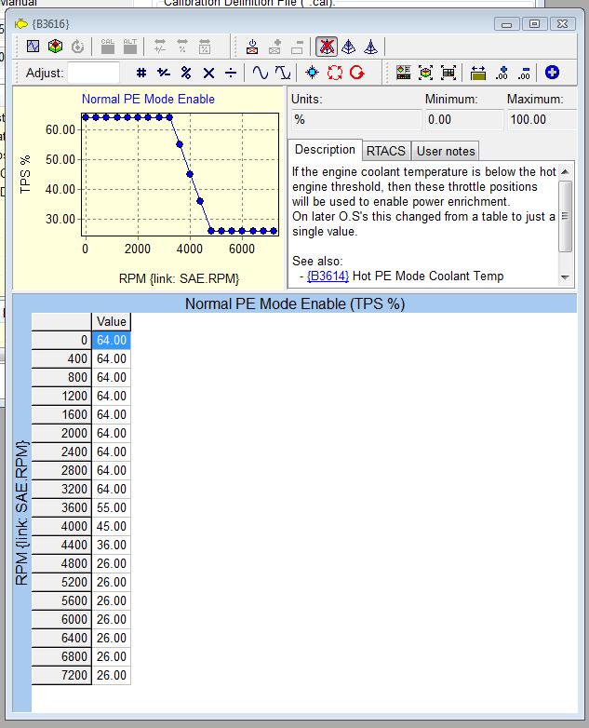
Task: Select the value cell at 5600 RPM
Action: tap(112, 600)
